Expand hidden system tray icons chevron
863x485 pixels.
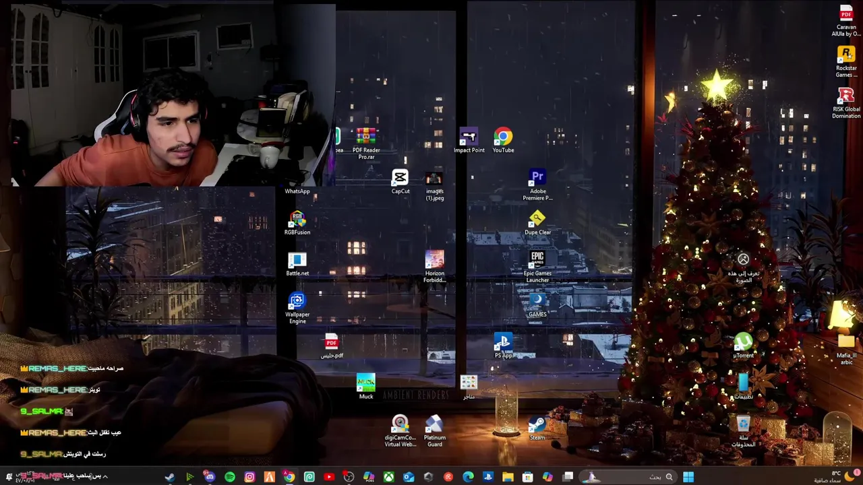coord(105,477)
